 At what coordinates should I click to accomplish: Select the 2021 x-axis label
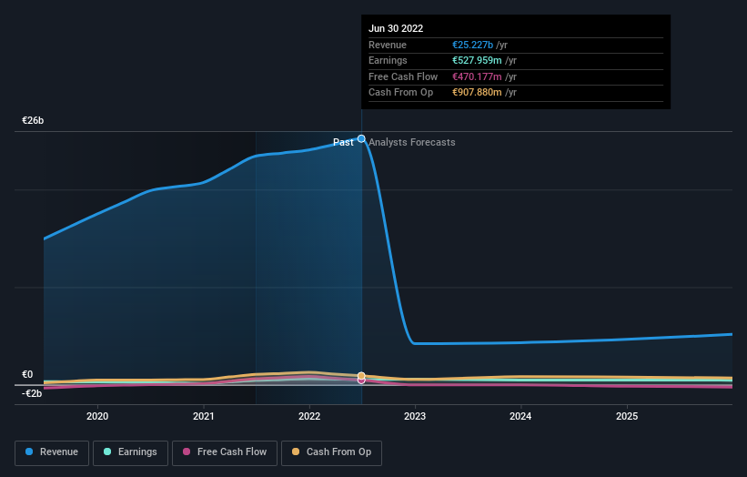pos(204,416)
